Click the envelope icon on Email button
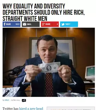 pos(25,24)
